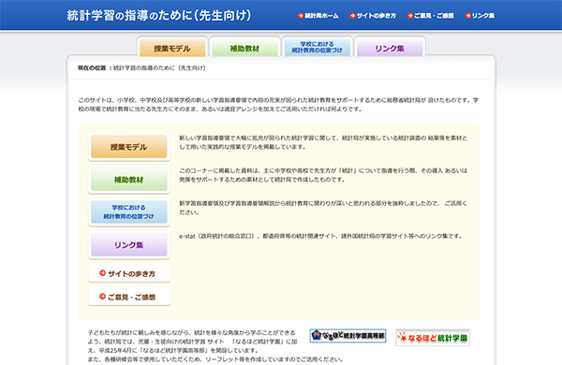Click red arrow icon beside header サイトの歩き方

coord(353,16)
